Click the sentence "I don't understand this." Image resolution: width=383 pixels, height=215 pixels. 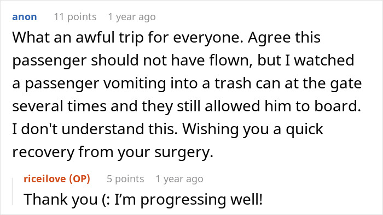click(95, 129)
